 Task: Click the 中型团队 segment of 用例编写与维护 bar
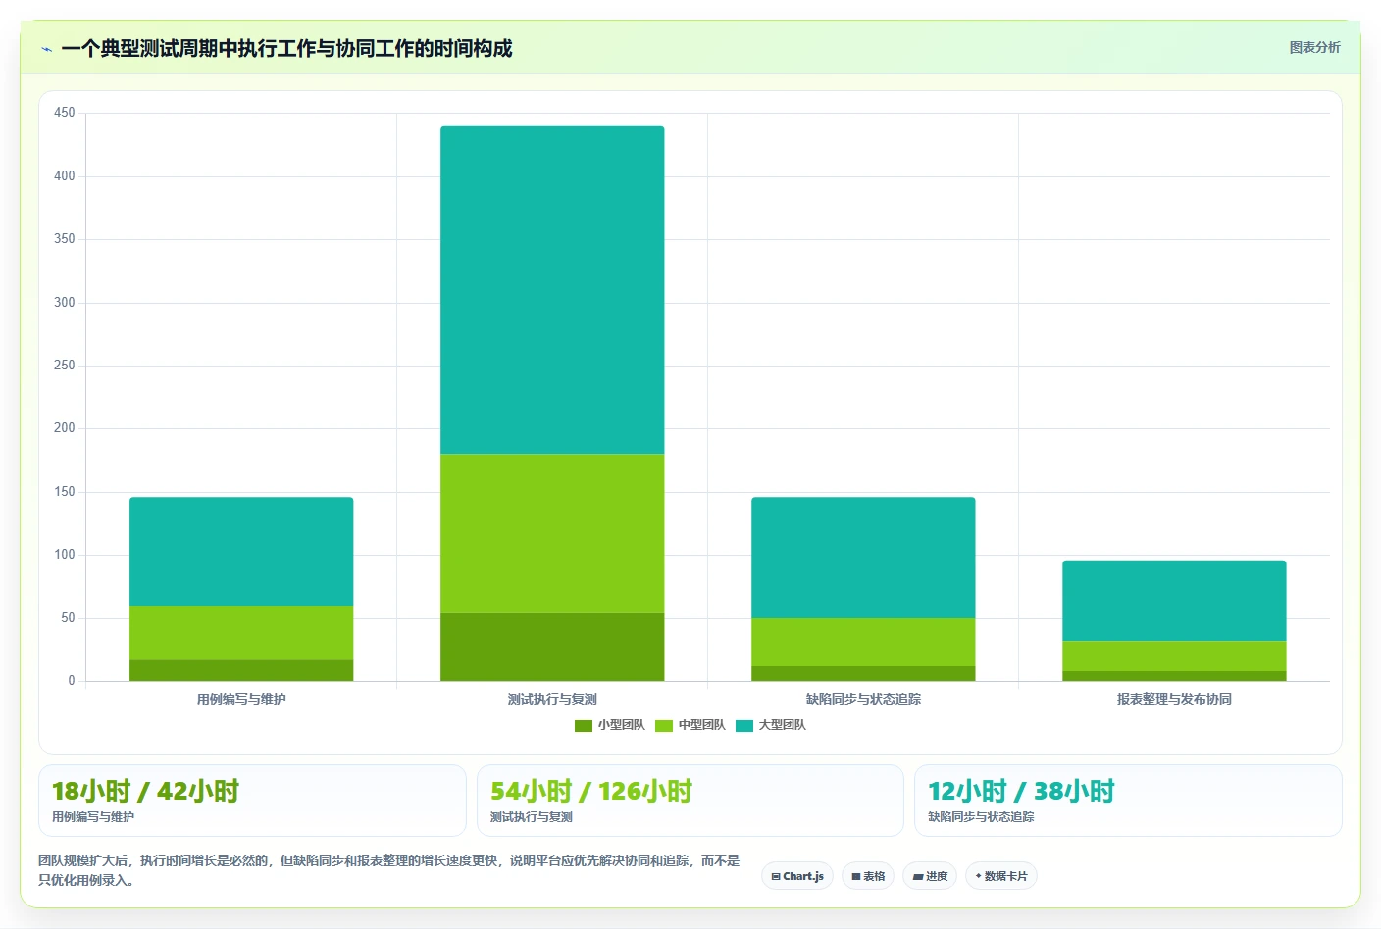[x=241, y=632]
